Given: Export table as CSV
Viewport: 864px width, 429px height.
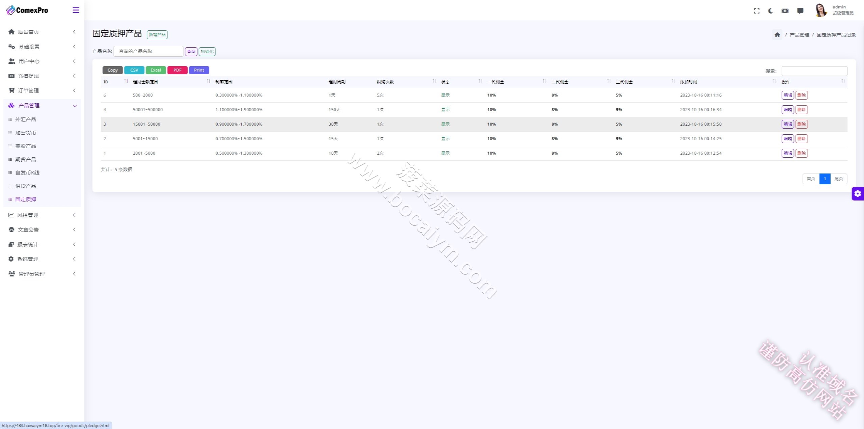Looking at the screenshot, I should point(134,70).
